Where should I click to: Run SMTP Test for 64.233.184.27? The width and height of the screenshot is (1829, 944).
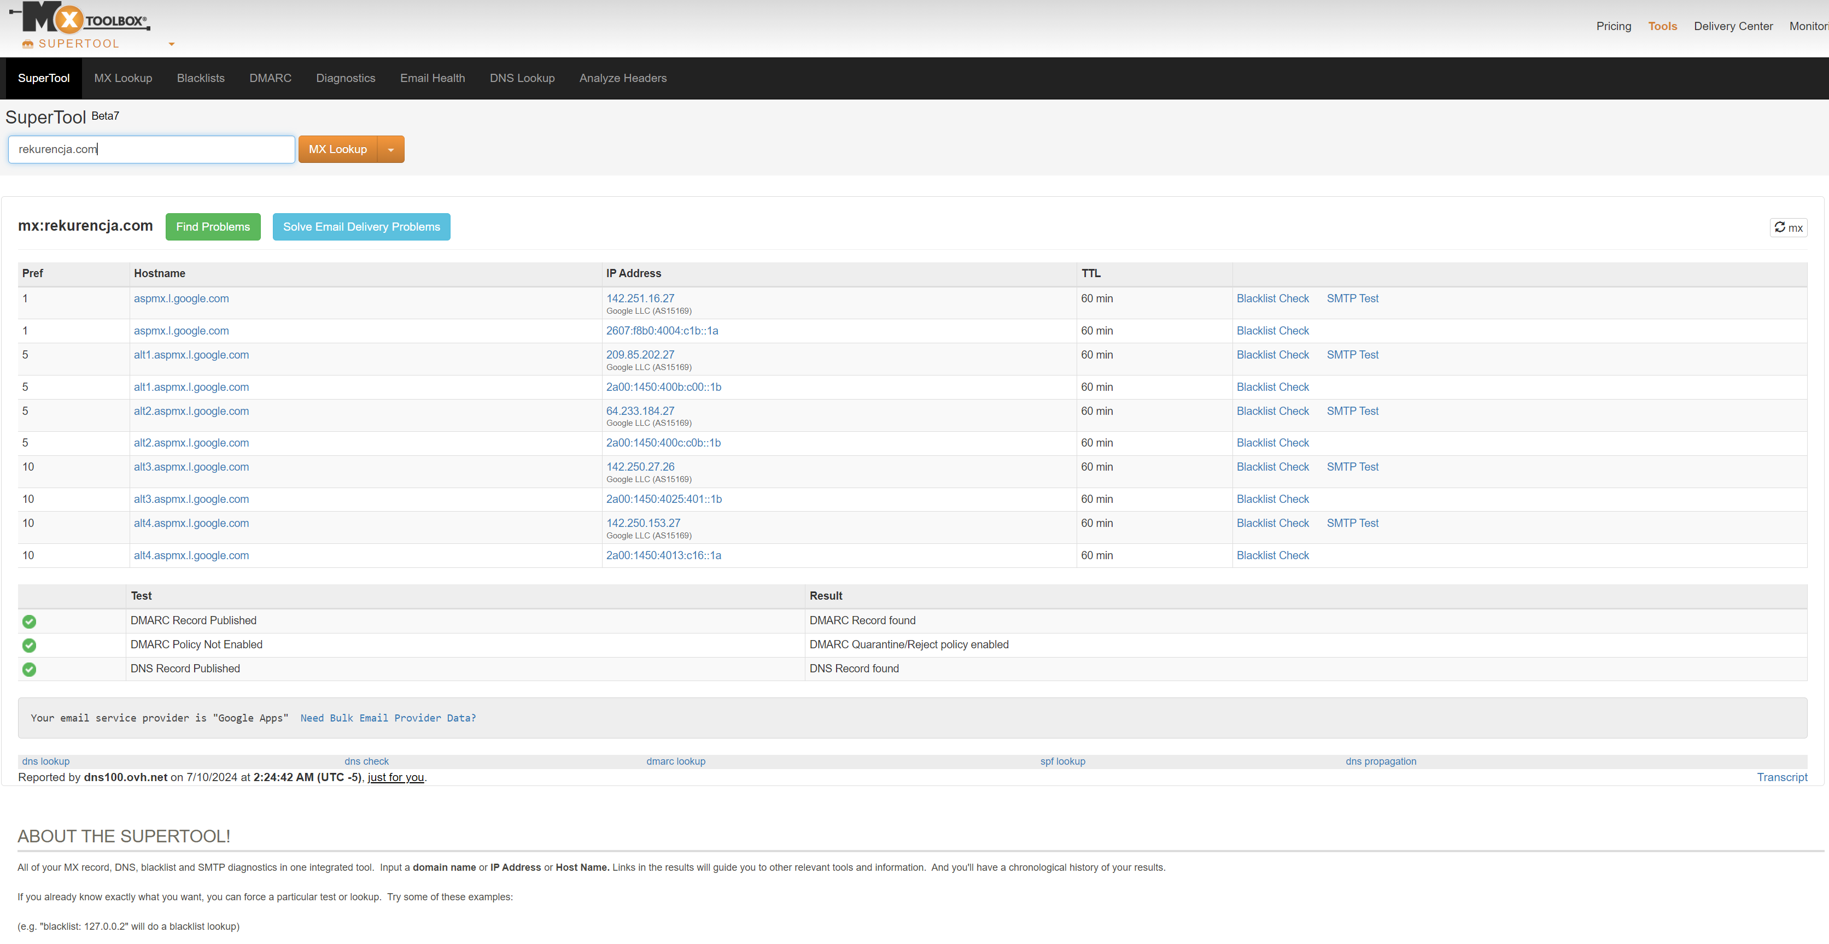pos(1352,411)
